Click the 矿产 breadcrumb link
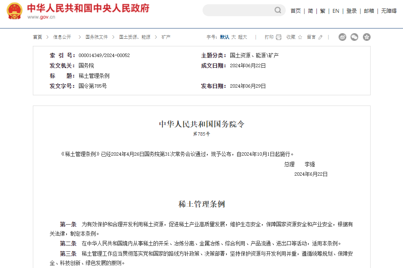403x268 pixels. 165,37
